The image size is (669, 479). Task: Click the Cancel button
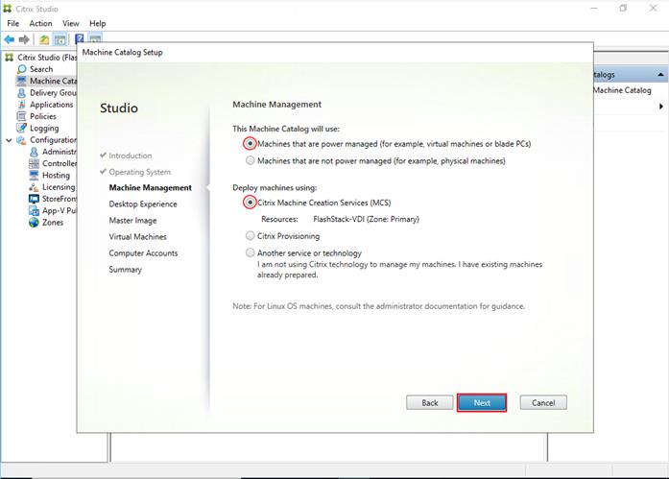coord(543,402)
